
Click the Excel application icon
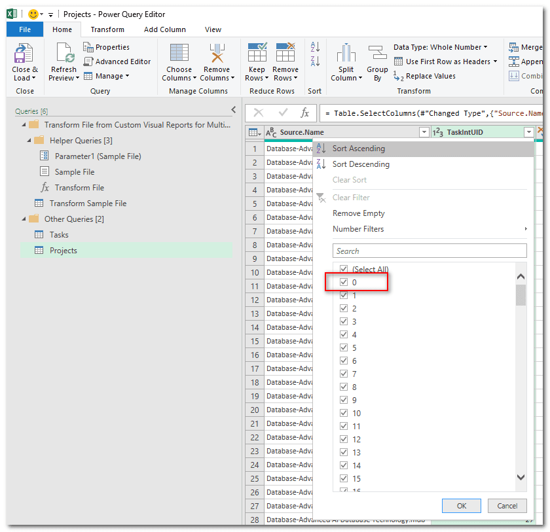point(12,14)
